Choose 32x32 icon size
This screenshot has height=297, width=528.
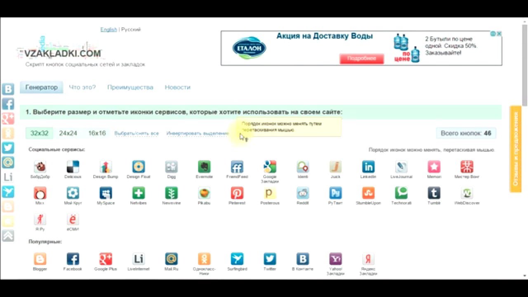point(40,133)
